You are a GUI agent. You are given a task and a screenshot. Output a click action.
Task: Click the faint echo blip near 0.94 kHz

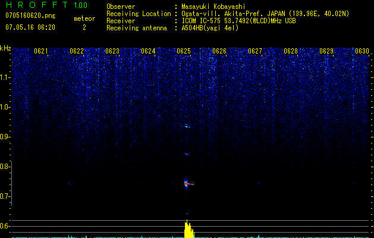(x=187, y=126)
